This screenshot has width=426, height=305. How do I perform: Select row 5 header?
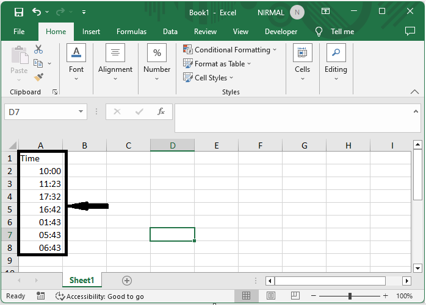point(10,209)
